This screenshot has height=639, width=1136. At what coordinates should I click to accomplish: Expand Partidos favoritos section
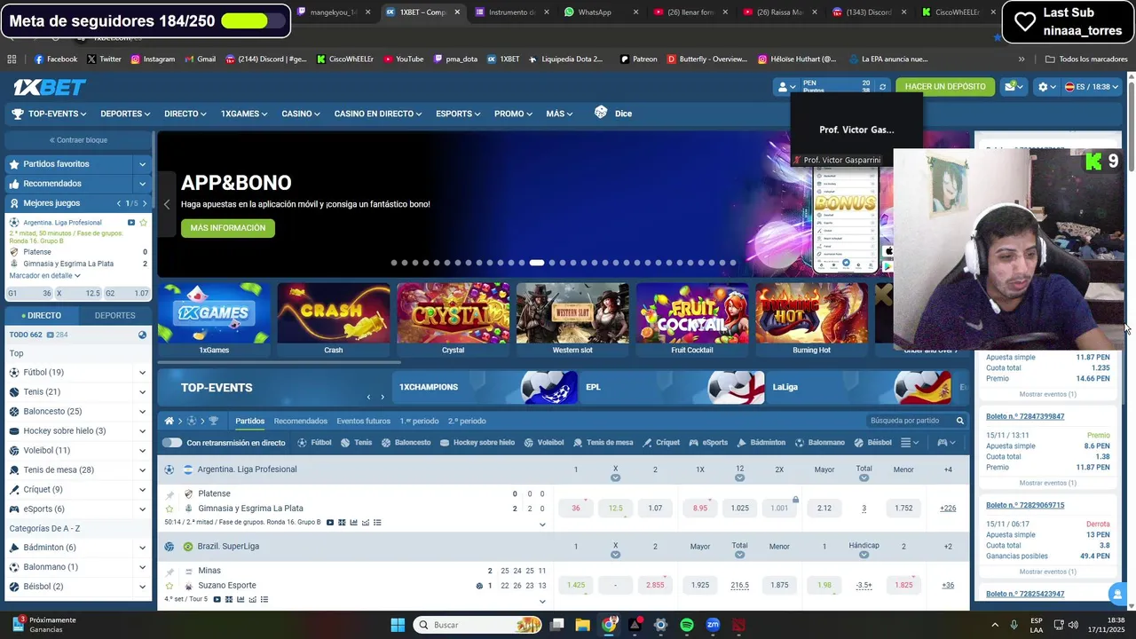click(142, 164)
